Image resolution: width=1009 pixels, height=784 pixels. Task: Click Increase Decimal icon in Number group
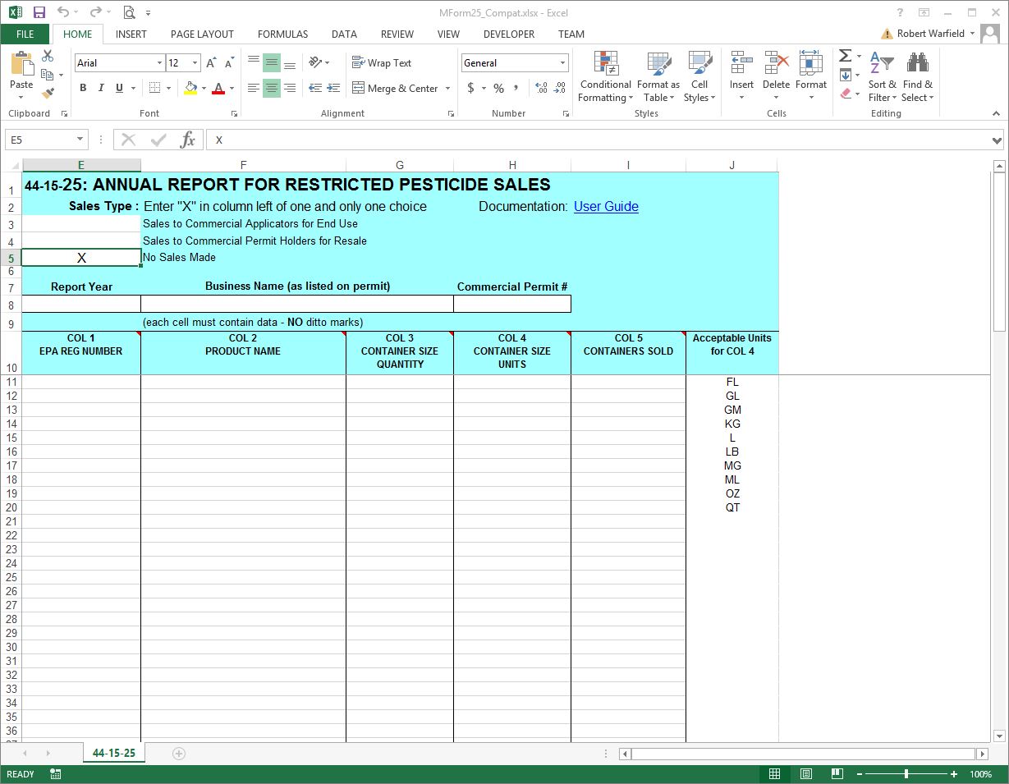point(541,88)
